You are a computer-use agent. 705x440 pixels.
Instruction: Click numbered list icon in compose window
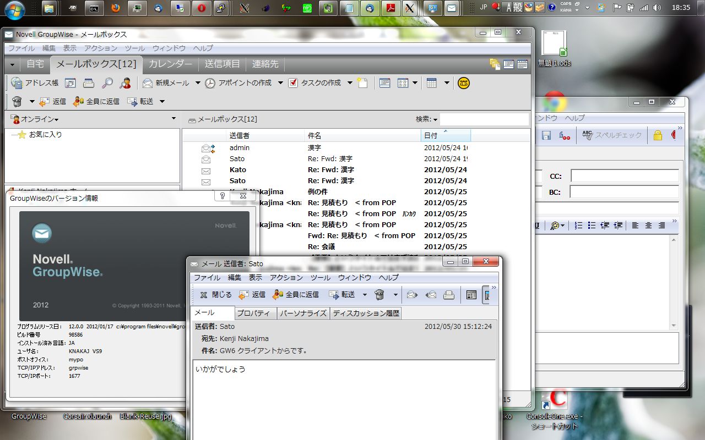click(578, 226)
